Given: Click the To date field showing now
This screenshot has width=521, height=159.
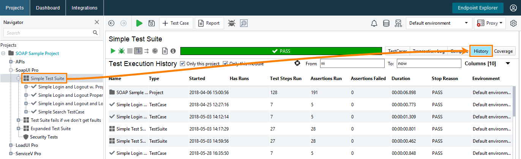Looking at the screenshot, I should 429,63.
